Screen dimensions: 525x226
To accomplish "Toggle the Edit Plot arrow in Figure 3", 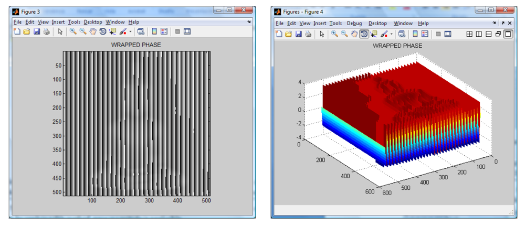I will (60, 32).
